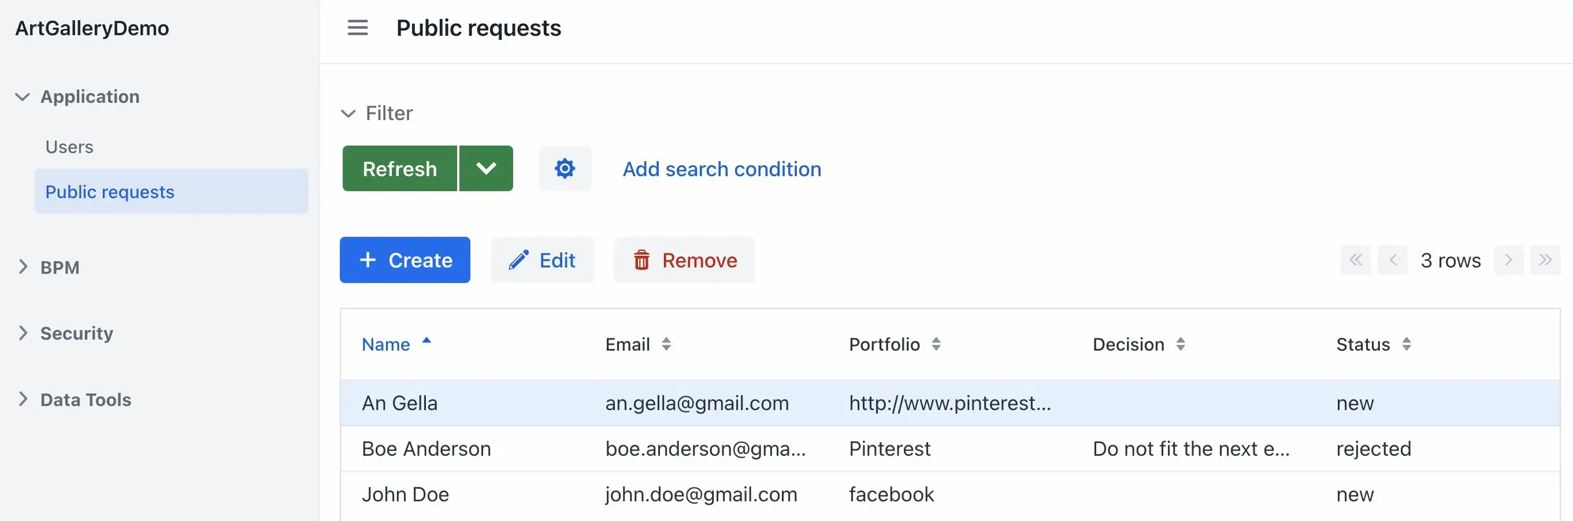Sort table by Email column arrows
Screen dimensions: 1573x521
(666, 344)
